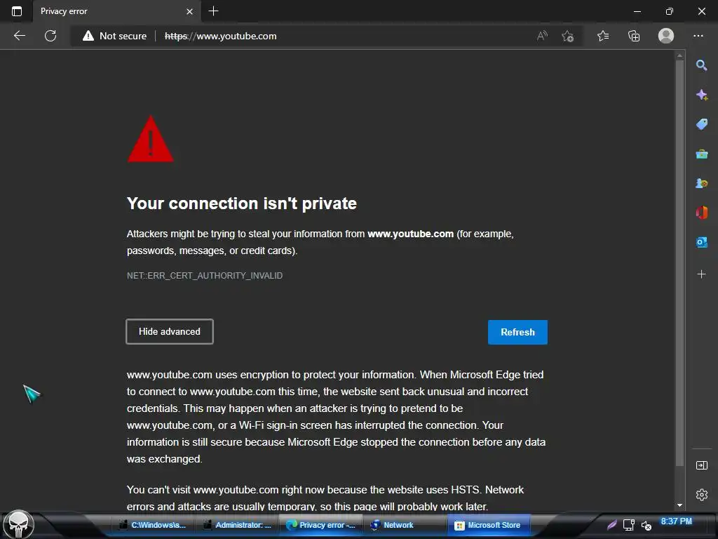Collapse details with Hide advanced button
The height and width of the screenshot is (539, 718).
[x=170, y=331]
